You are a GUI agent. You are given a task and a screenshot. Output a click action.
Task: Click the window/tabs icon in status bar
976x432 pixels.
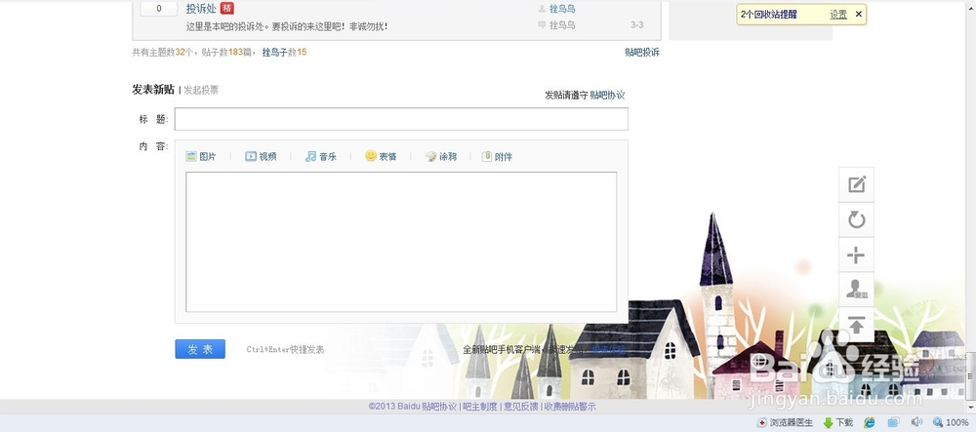tap(894, 422)
